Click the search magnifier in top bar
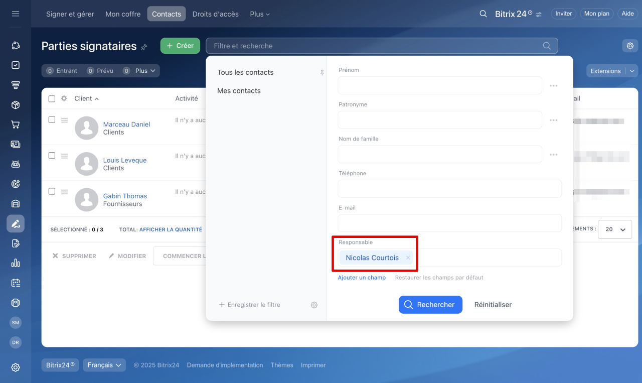This screenshot has height=383, width=642. pos(483,14)
